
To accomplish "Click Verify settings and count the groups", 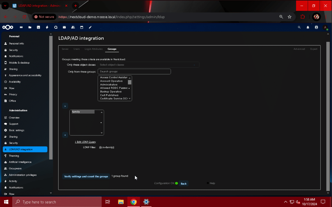I will (86, 176).
